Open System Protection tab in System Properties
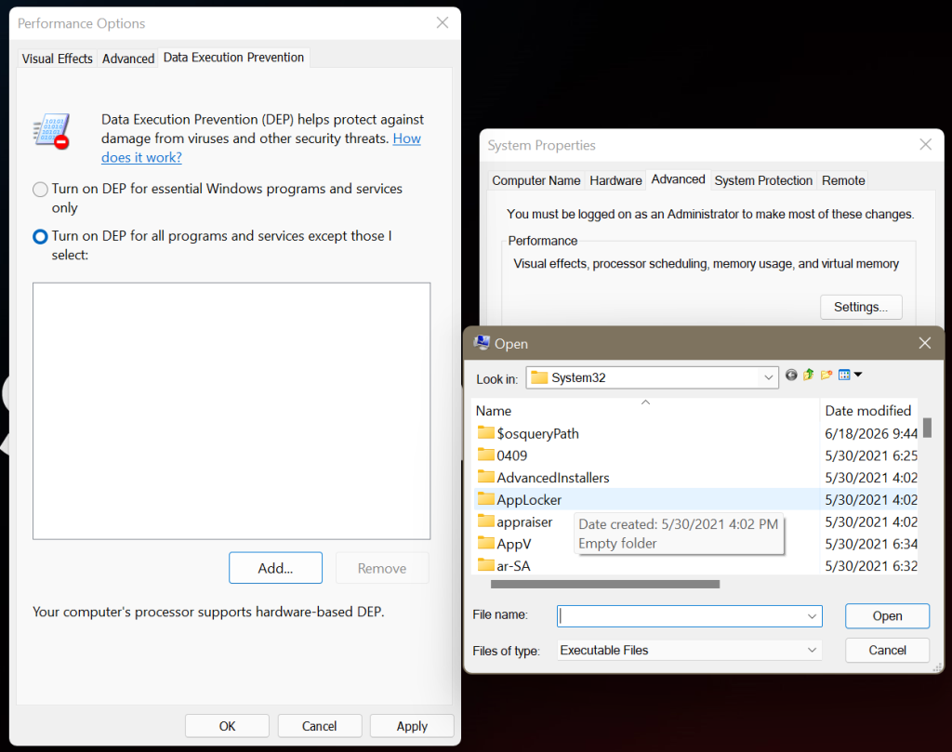This screenshot has height=752, width=952. click(763, 181)
